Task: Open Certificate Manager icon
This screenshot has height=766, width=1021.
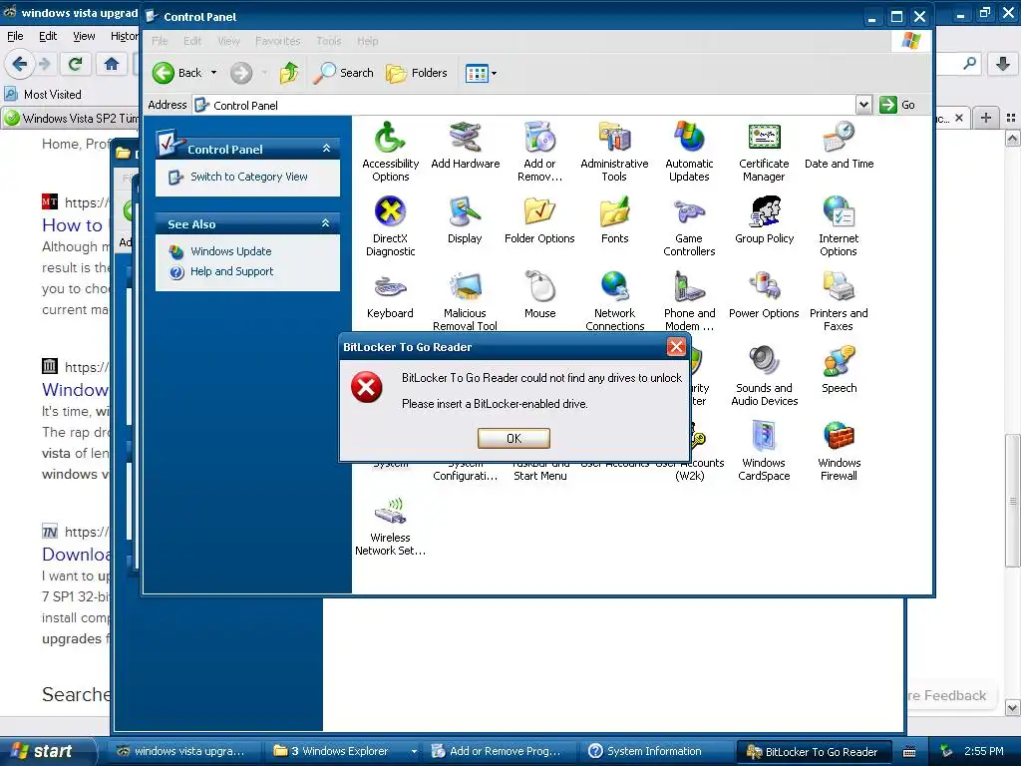Action: 764,152
